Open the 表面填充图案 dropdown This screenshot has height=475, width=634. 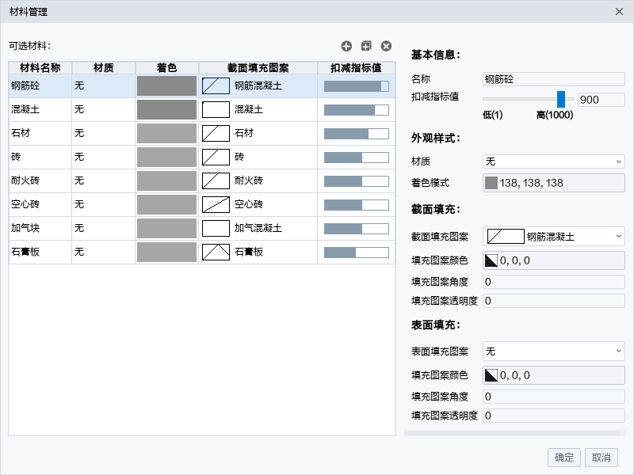point(553,351)
